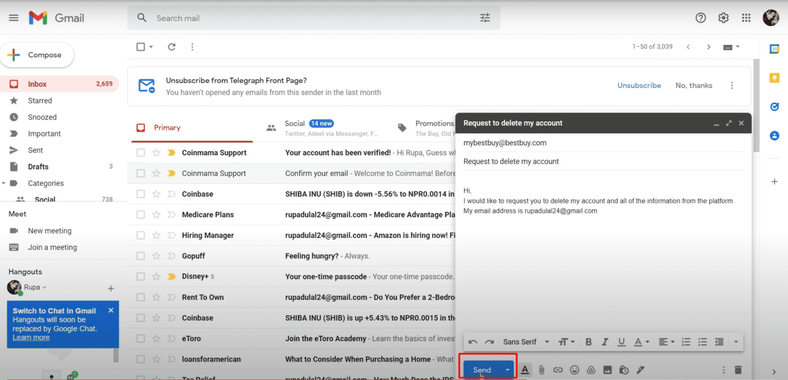Toggle bold formatting in compose
This screenshot has width=788, height=380.
pyautogui.click(x=589, y=342)
